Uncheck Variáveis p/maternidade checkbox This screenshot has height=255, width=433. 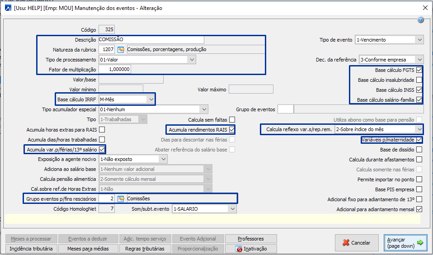[419, 140]
